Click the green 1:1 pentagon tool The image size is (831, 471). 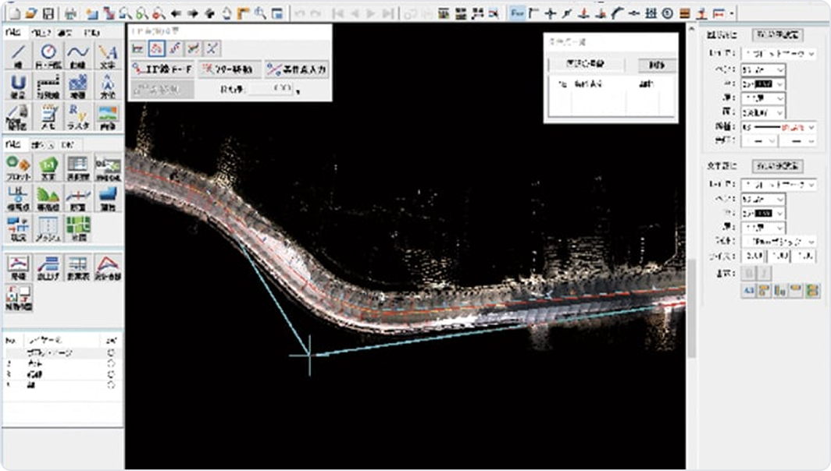click(x=48, y=168)
